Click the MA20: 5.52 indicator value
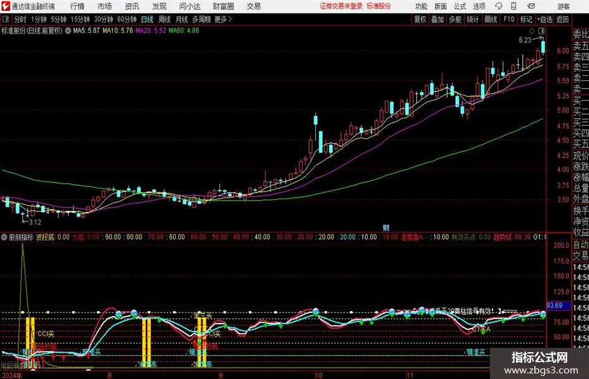The width and height of the screenshot is (589, 379). pos(151,30)
